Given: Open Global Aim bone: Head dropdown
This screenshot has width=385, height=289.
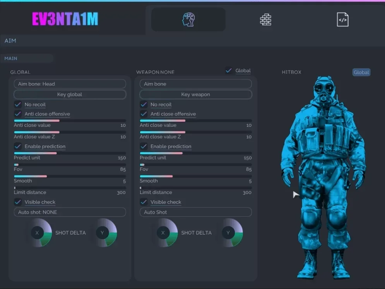Looking at the screenshot, I should click(x=70, y=84).
